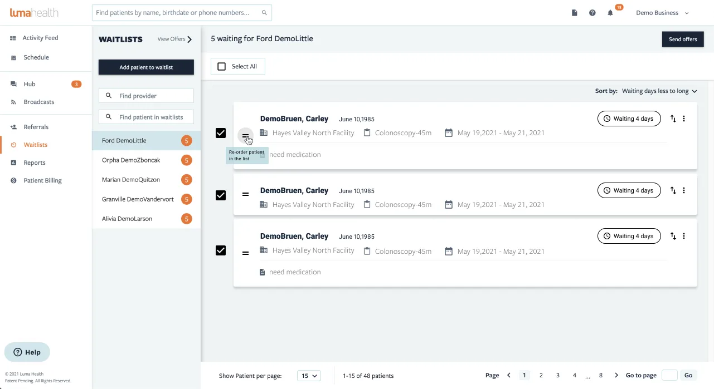
Task: Open three-dot menu on top patient card
Action: 684,119
